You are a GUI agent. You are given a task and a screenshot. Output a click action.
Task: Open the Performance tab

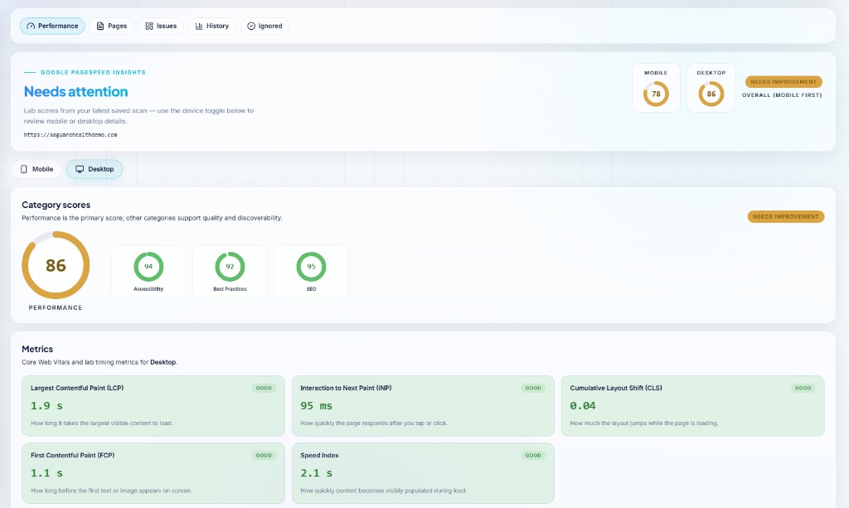[52, 26]
